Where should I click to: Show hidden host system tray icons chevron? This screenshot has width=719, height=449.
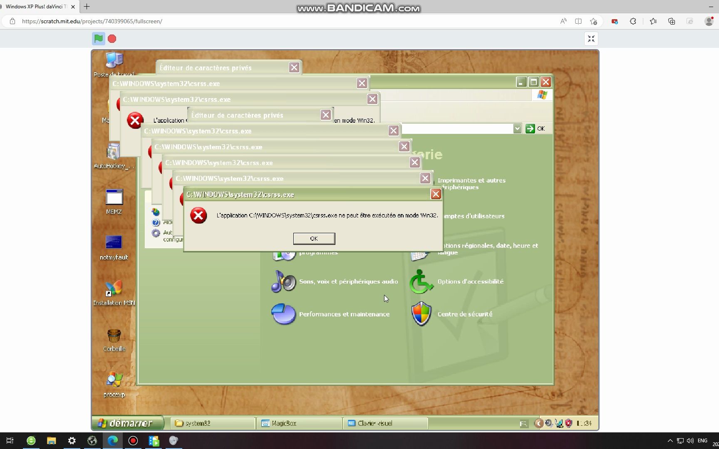coord(670,441)
